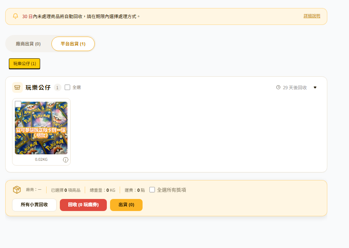Click the 0.02KG weight label

(x=41, y=160)
